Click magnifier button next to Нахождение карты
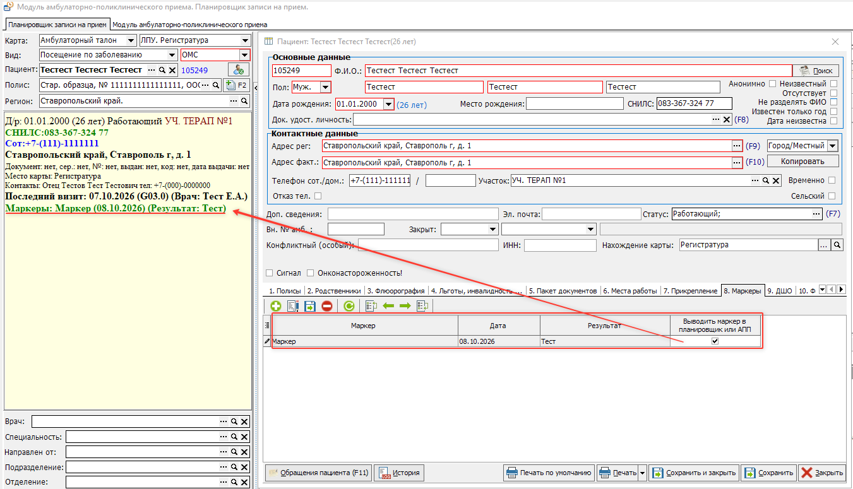Screen dimensions: 853x489 tap(837, 245)
